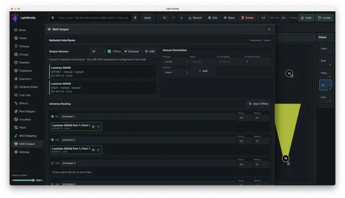Click the Universe 3 name field

pos(149,163)
